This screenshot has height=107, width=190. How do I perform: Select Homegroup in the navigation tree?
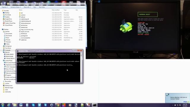coord(8,46)
